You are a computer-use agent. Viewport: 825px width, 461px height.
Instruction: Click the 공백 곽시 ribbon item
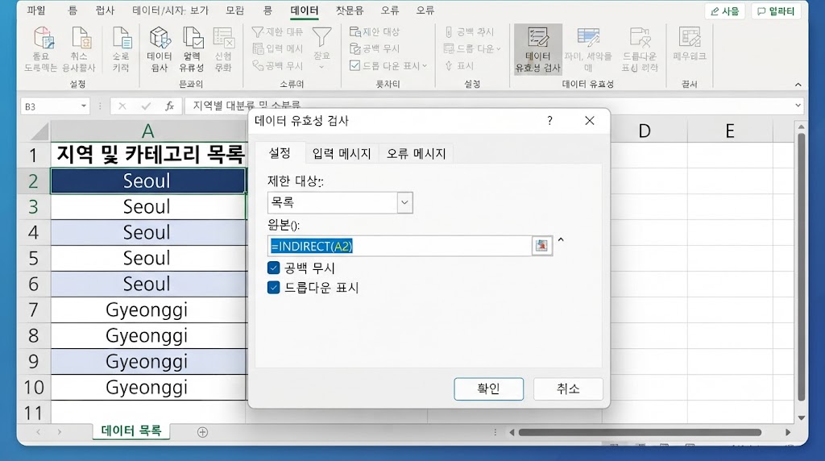click(470, 32)
